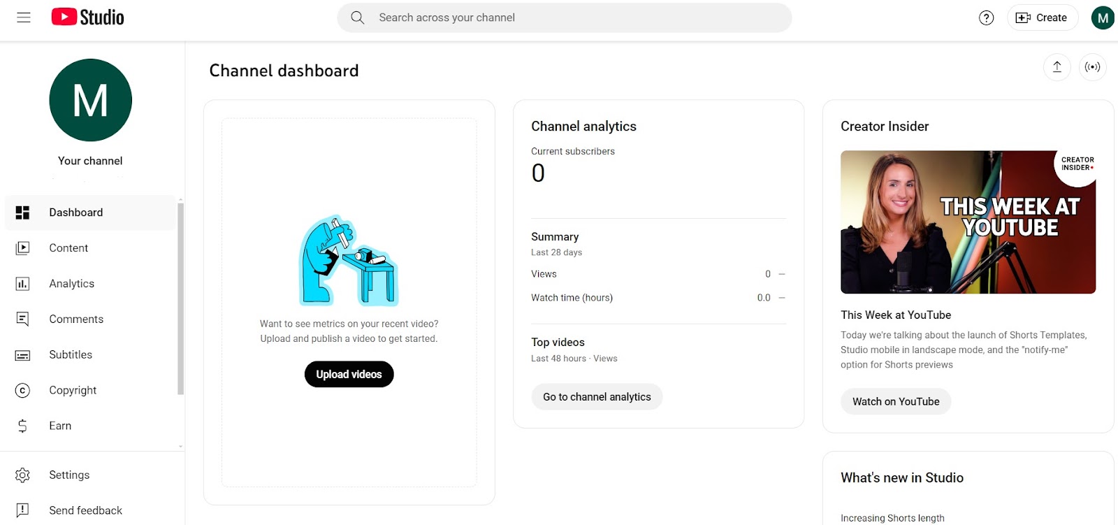The height and width of the screenshot is (525, 1118).
Task: Click the Earn dollar sign icon
Action: click(x=22, y=426)
